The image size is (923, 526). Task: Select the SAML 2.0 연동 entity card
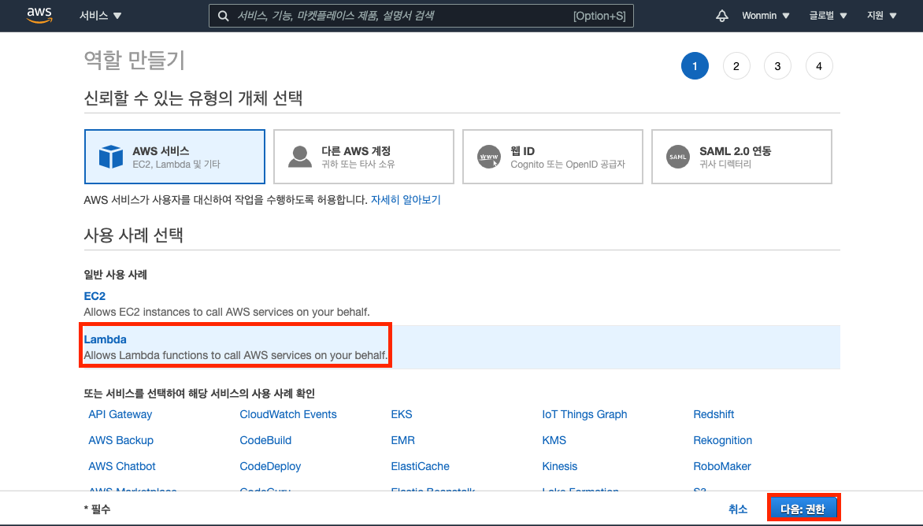[x=742, y=157]
